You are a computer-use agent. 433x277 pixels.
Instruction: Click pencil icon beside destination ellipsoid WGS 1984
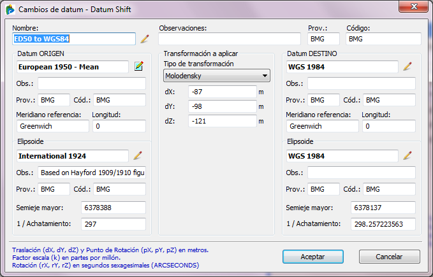407,155
